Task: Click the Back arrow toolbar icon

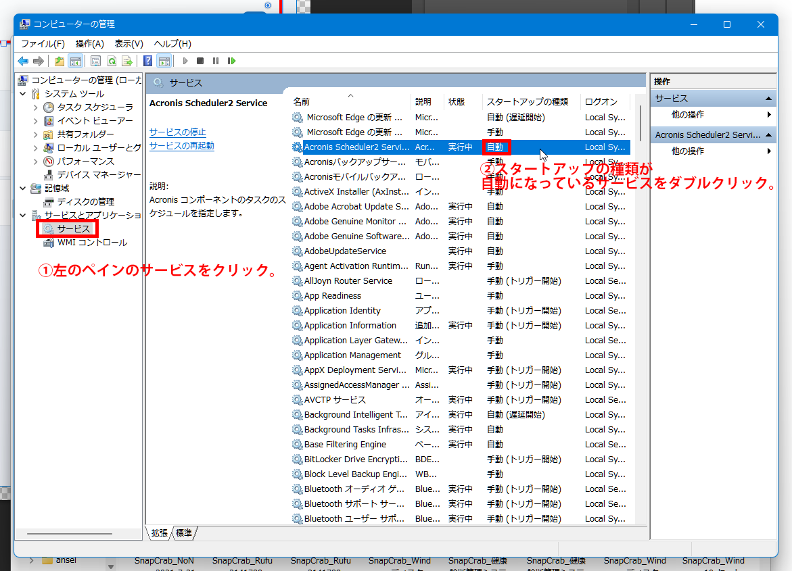Action: (23, 61)
